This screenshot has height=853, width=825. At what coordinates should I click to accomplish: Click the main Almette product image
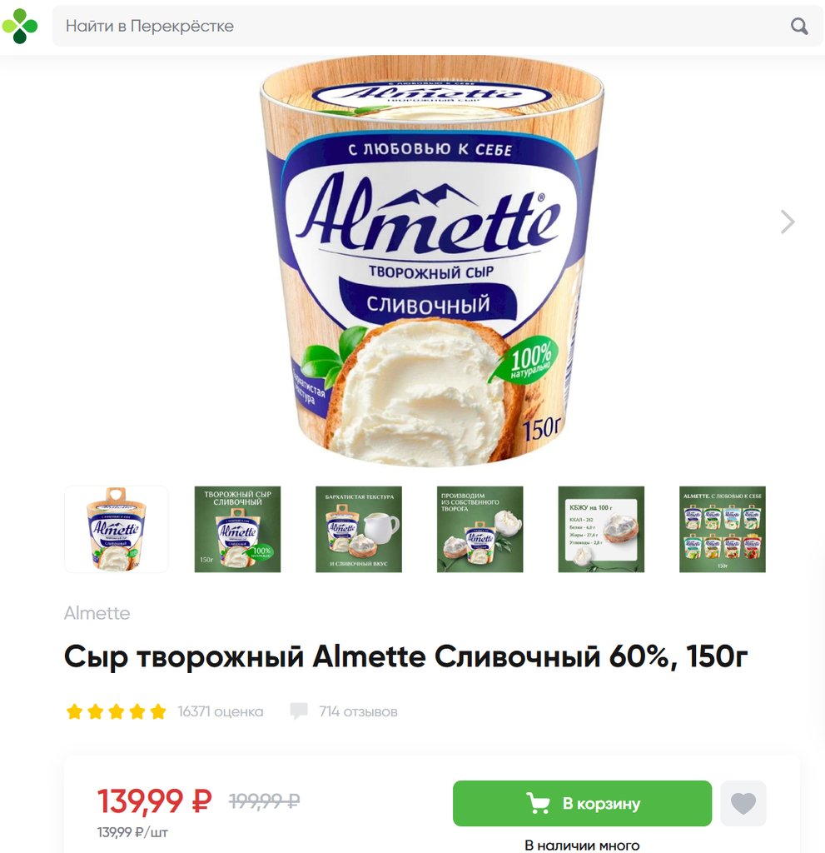pyautogui.click(x=431, y=261)
